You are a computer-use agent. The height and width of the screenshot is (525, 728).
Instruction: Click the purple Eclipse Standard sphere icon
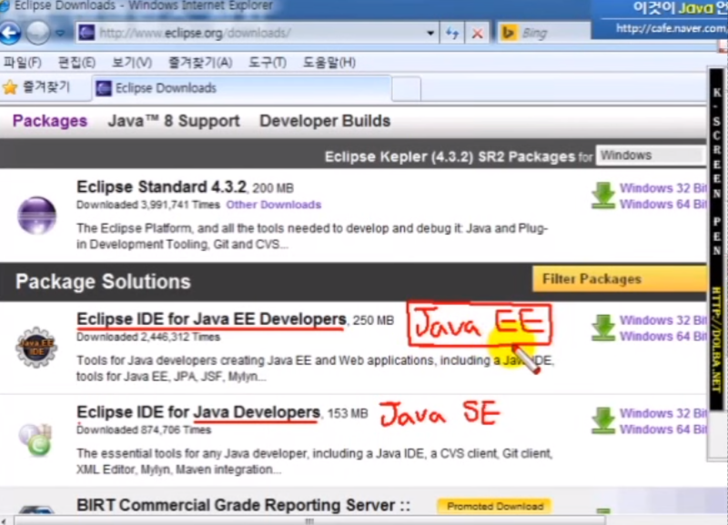36,216
